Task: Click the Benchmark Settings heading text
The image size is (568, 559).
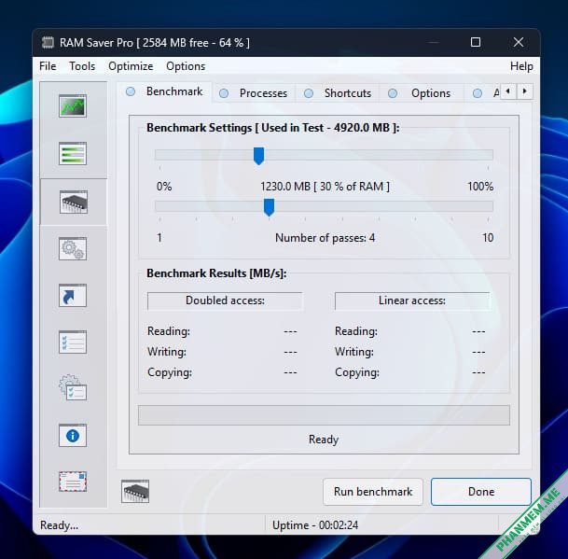Action: [273, 128]
